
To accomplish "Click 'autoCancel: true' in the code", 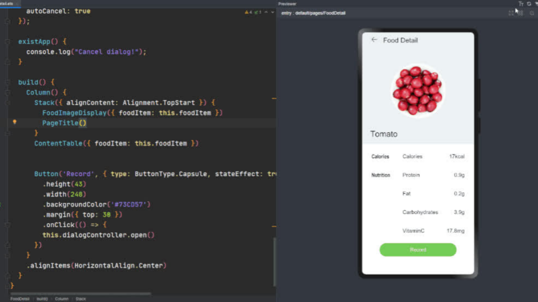I will [58, 11].
